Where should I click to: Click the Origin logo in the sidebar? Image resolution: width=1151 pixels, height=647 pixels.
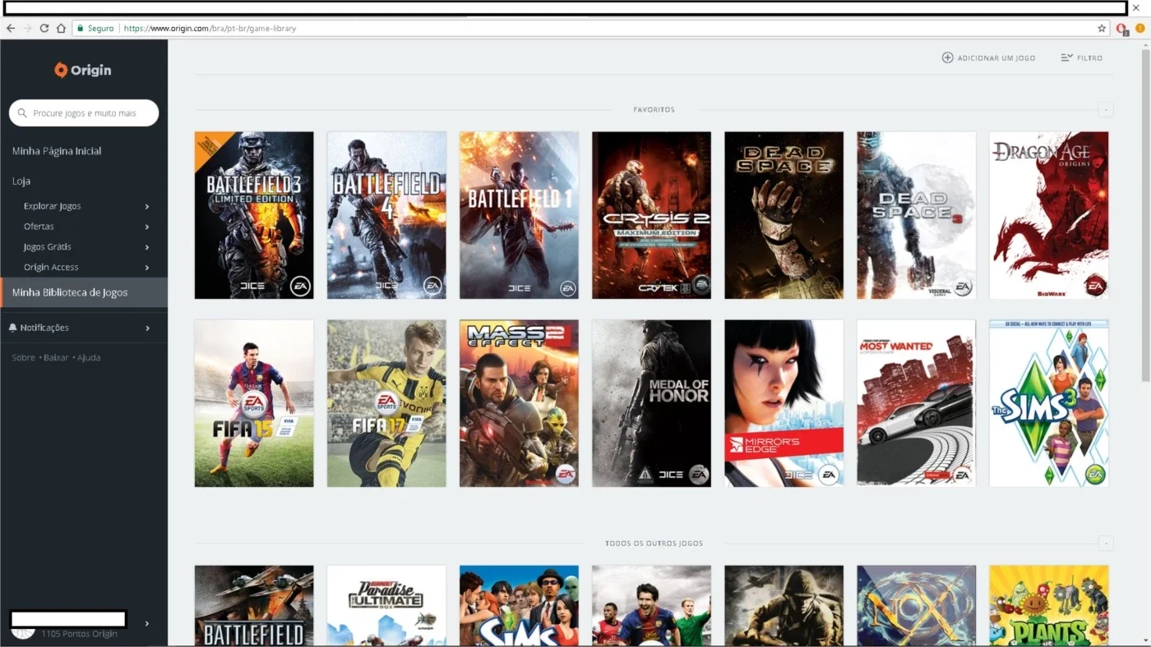point(83,70)
